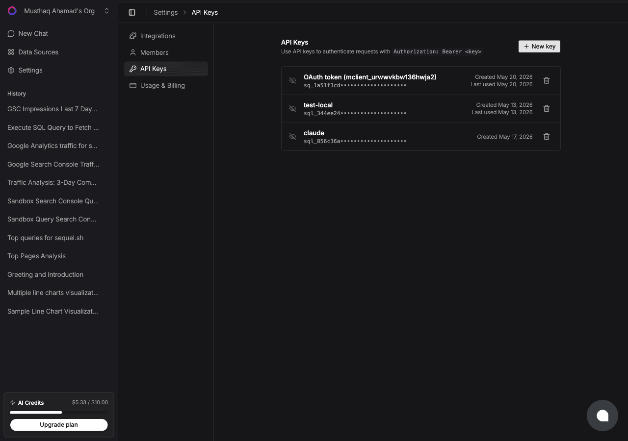This screenshot has height=441, width=628.
Task: Click the organization logo icon
Action: tap(12, 11)
